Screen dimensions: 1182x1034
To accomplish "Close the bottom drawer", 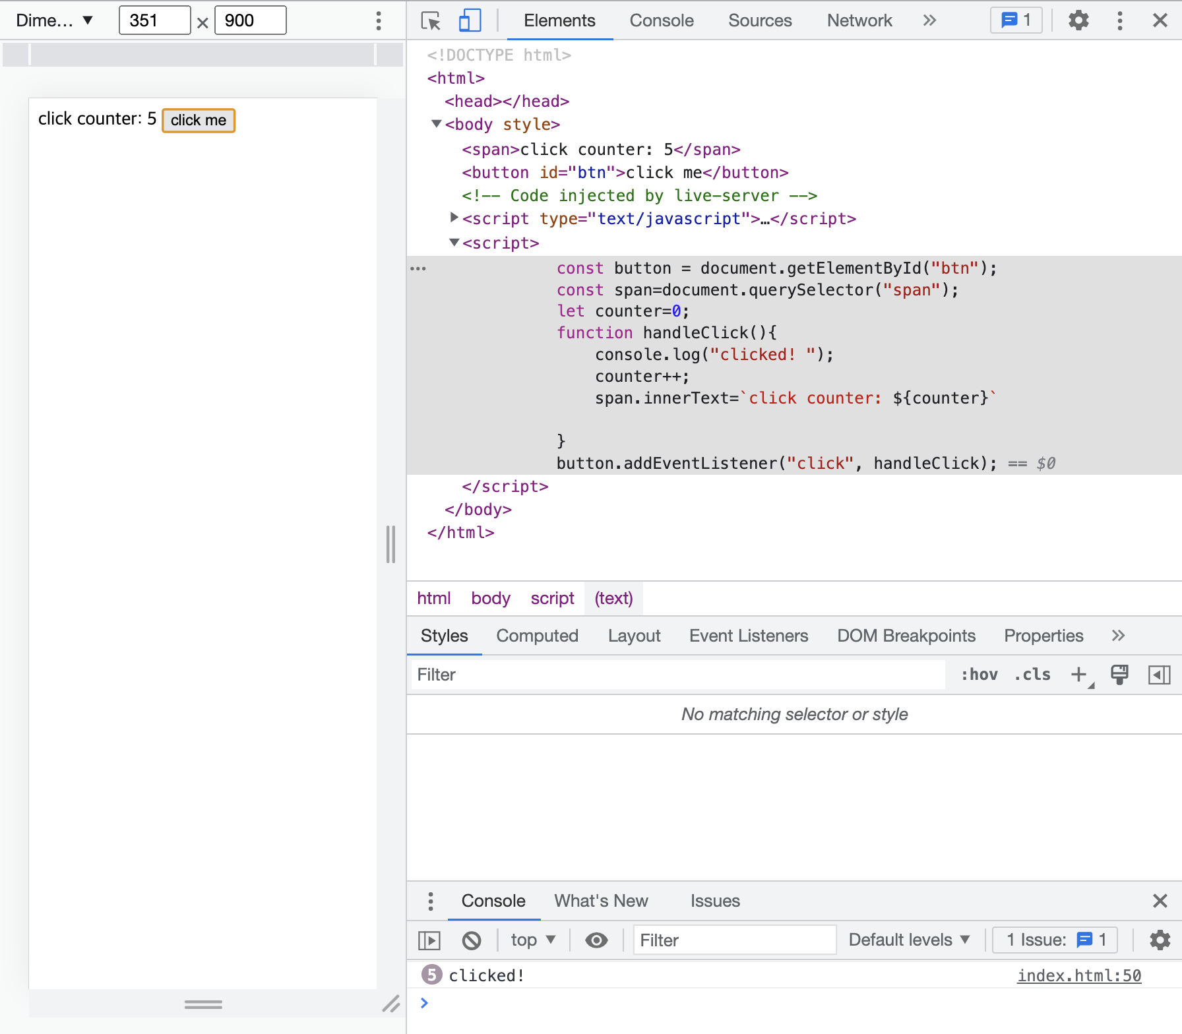I will click(1160, 901).
